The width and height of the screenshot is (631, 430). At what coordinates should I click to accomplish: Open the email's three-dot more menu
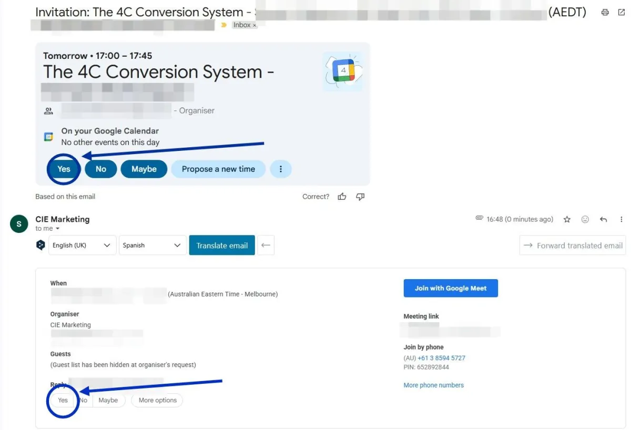tap(622, 219)
